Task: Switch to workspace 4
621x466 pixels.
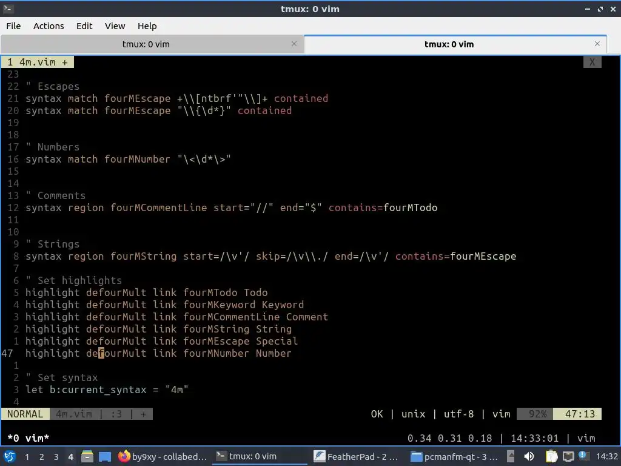Action: click(x=70, y=457)
